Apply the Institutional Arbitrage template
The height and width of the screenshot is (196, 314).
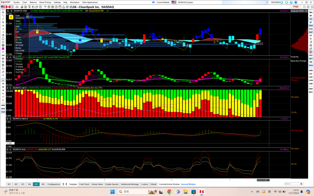(x=130, y=184)
